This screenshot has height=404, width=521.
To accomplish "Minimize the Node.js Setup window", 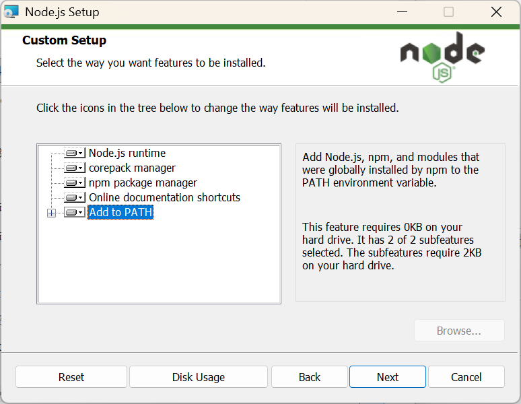I will click(x=402, y=12).
